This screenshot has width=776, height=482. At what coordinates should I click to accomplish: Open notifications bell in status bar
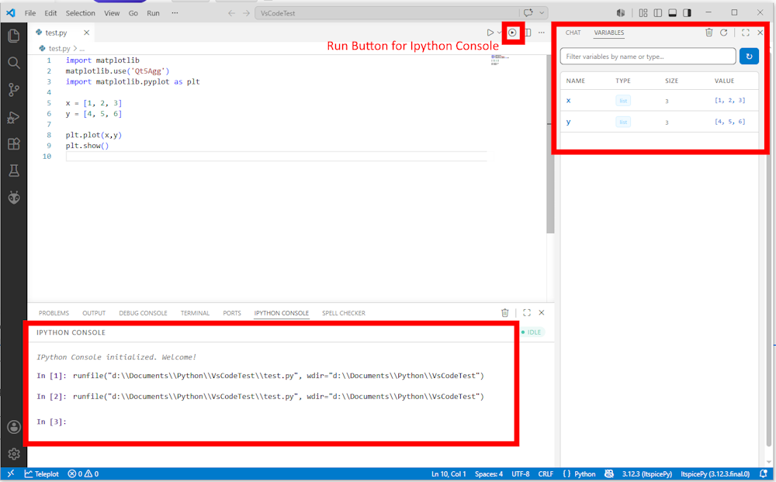coord(764,474)
